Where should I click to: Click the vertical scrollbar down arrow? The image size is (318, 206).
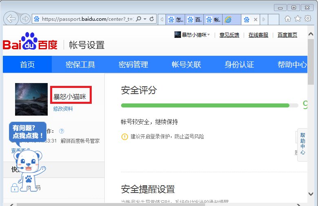[x=311, y=194]
